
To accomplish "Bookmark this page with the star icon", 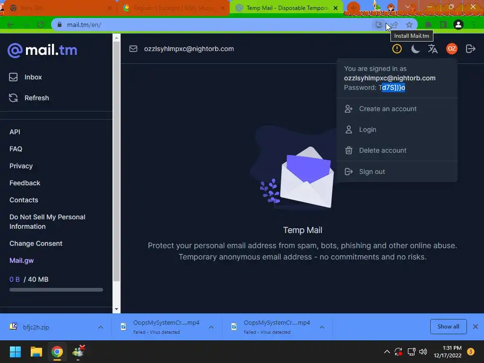I will (409, 25).
